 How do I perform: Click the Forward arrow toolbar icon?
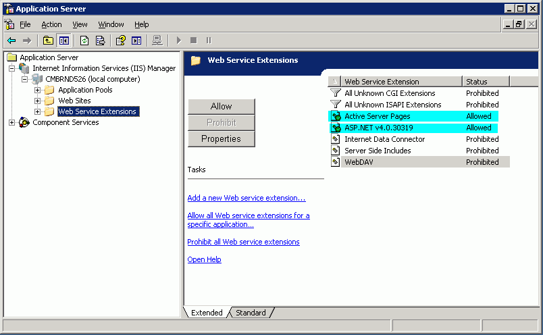point(26,41)
